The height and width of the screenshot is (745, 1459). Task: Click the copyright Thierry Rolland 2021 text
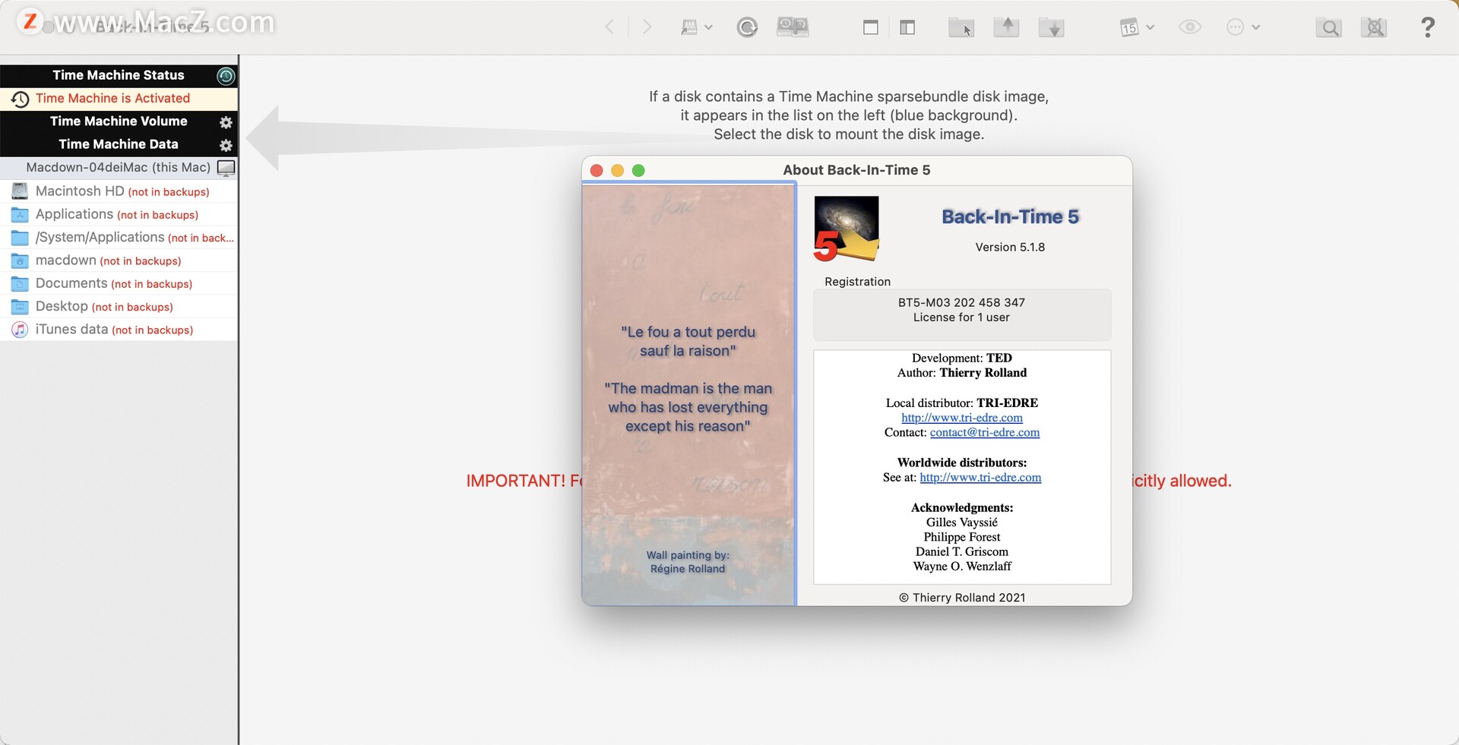(x=962, y=598)
